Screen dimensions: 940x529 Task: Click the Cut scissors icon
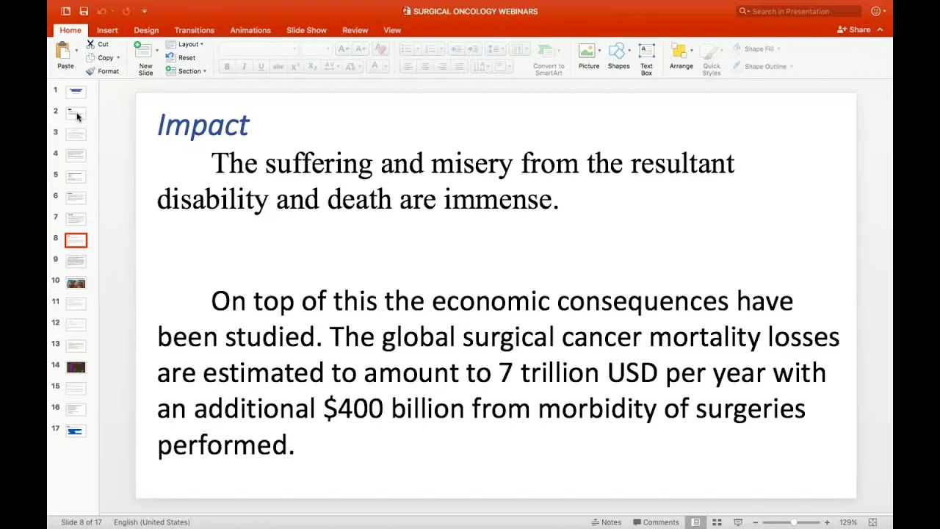pos(90,44)
